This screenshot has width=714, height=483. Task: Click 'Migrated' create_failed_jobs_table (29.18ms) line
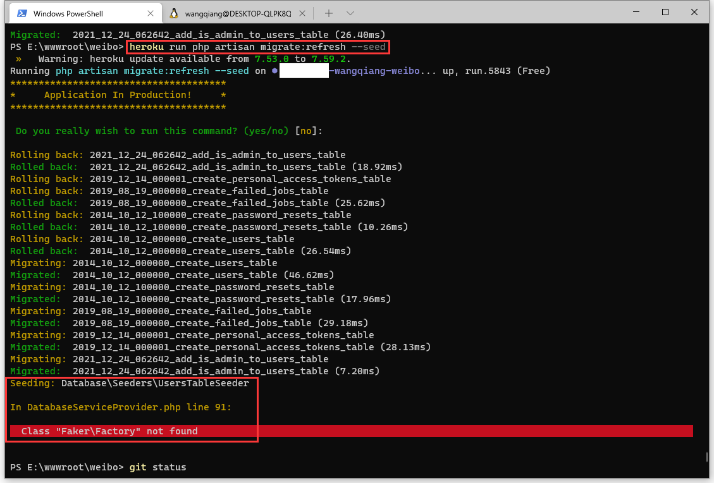click(x=189, y=323)
